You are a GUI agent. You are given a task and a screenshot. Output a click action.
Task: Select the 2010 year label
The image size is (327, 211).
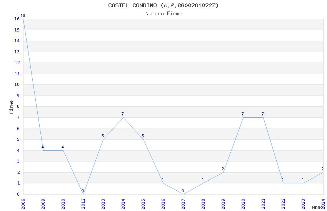click(63, 204)
